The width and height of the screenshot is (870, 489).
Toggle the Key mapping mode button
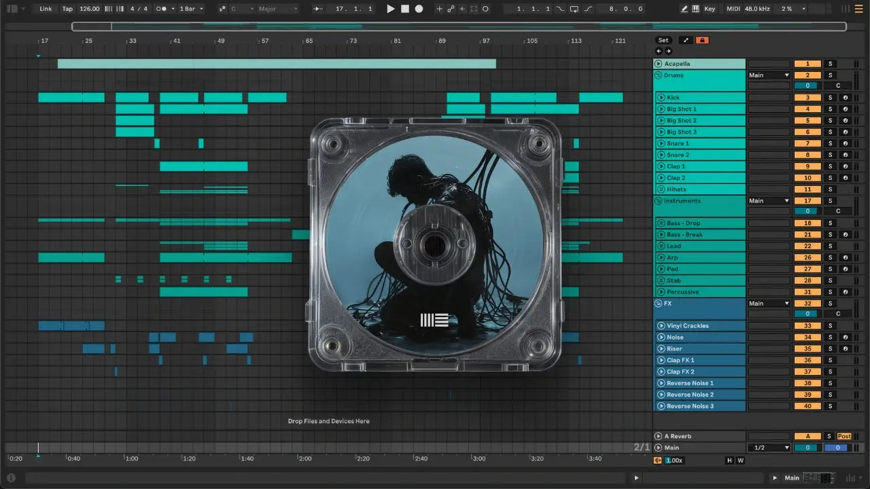pyautogui.click(x=710, y=9)
